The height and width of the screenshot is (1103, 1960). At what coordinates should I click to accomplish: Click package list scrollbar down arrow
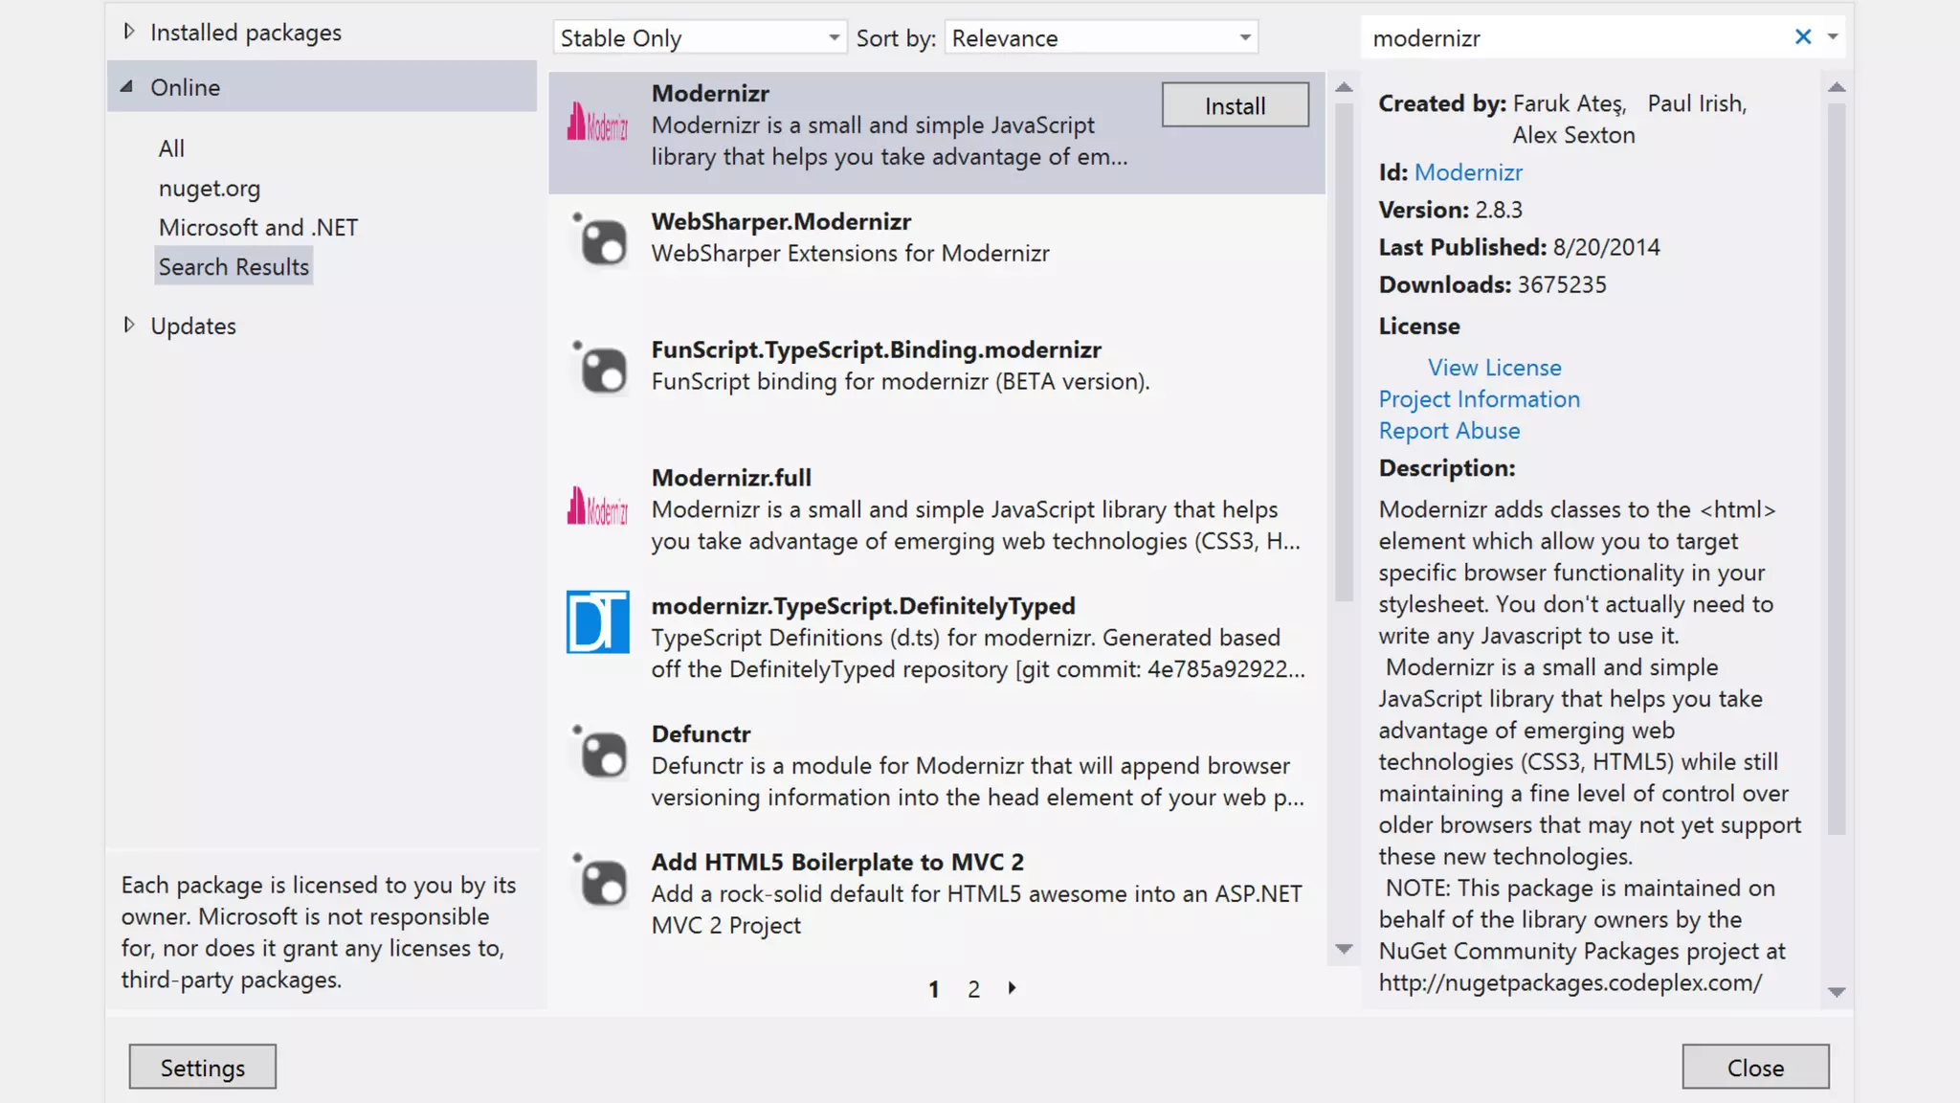(1344, 950)
